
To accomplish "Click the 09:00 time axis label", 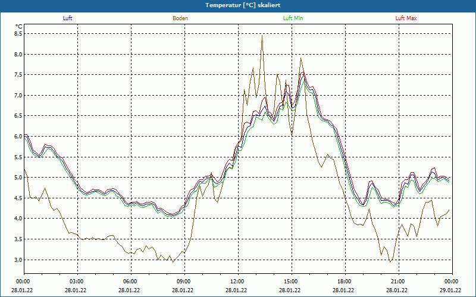I will click(185, 281).
